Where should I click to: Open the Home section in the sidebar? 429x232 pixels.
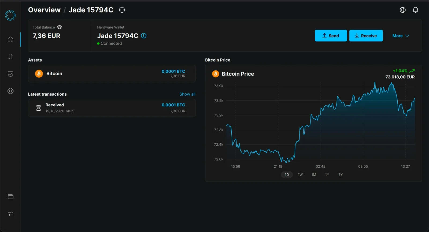click(10, 39)
